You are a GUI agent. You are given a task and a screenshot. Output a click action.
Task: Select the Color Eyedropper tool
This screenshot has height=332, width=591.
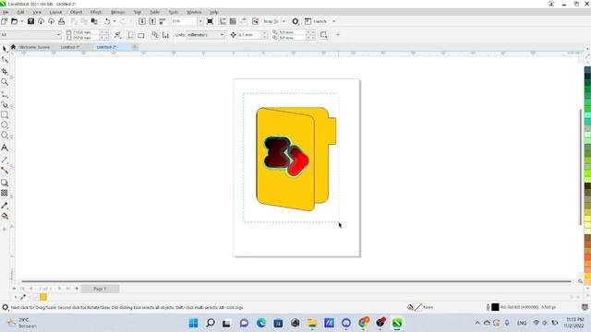[5, 206]
